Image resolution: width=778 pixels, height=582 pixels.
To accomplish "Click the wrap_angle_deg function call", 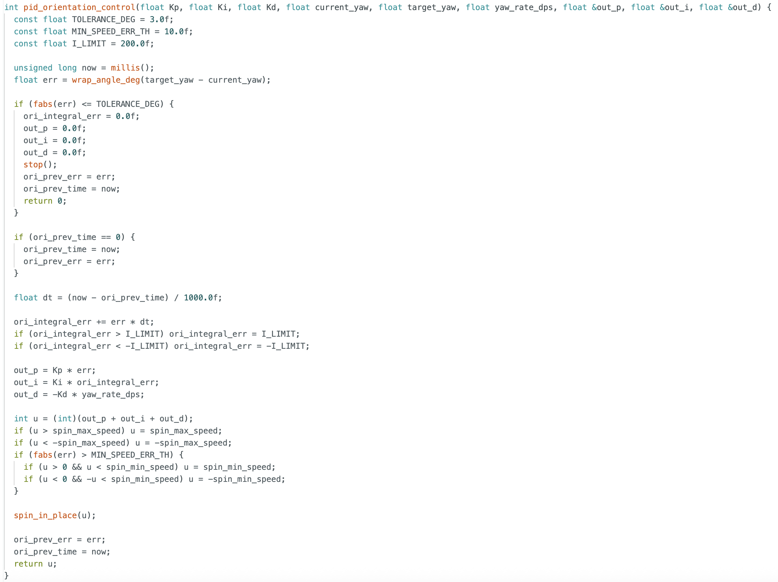I will point(106,80).
